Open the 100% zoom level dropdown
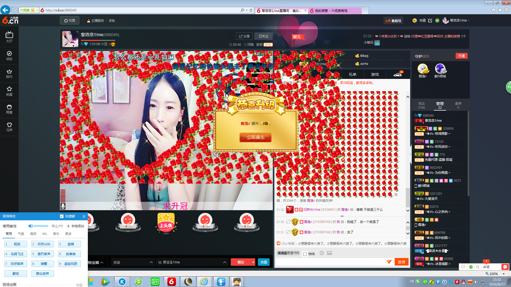Screen dimensions: 511x287 tap(504, 274)
